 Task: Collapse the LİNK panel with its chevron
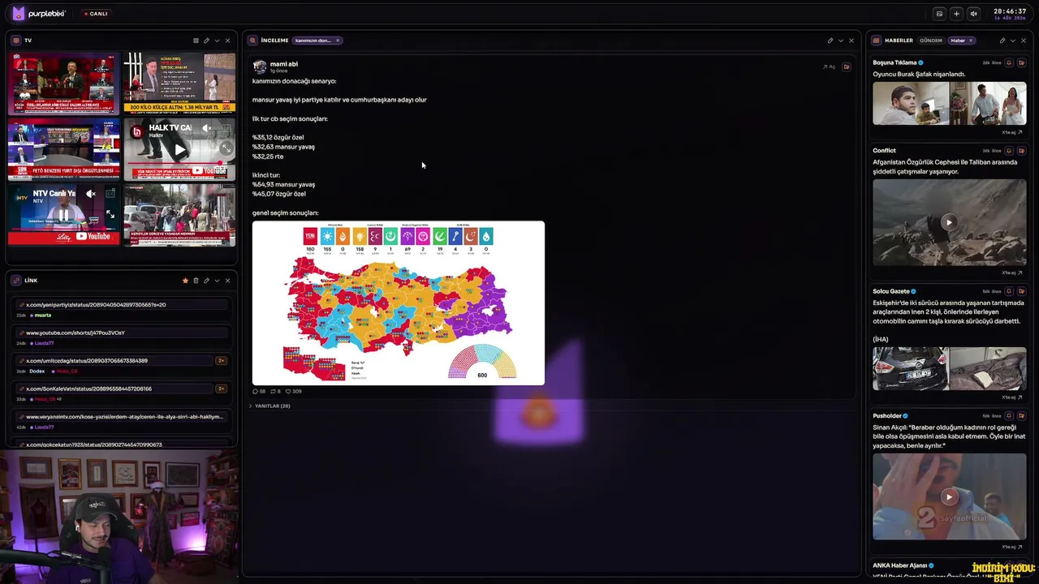tap(217, 281)
